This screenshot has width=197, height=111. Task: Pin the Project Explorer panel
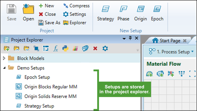coord(130,38)
